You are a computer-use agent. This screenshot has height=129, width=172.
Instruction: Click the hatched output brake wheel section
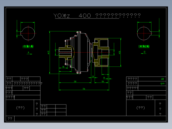pos(102,53)
